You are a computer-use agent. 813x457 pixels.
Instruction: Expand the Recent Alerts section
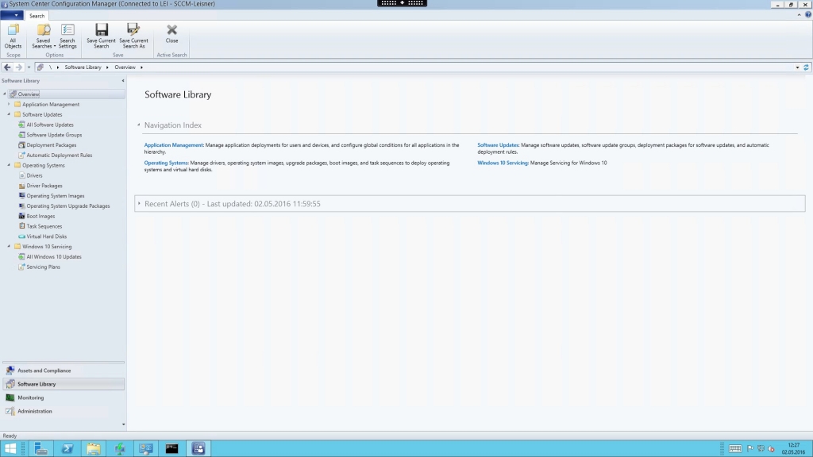click(139, 204)
